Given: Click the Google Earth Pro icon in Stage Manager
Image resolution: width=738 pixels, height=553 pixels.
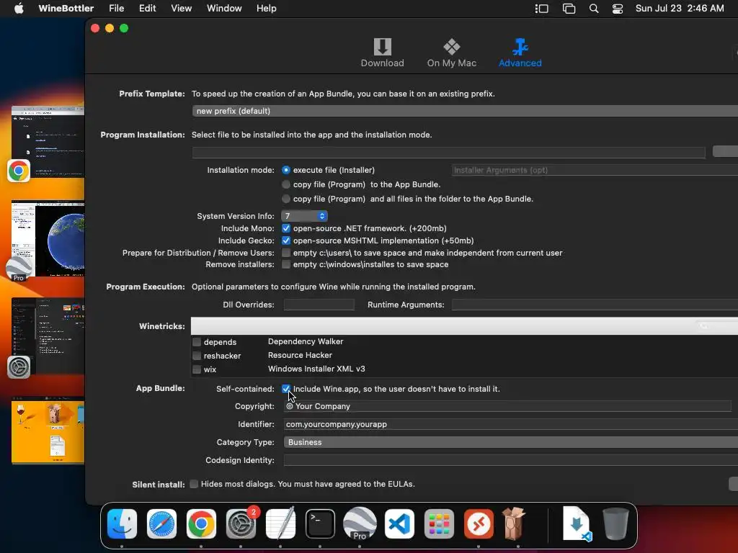Looking at the screenshot, I should pyautogui.click(x=19, y=269).
